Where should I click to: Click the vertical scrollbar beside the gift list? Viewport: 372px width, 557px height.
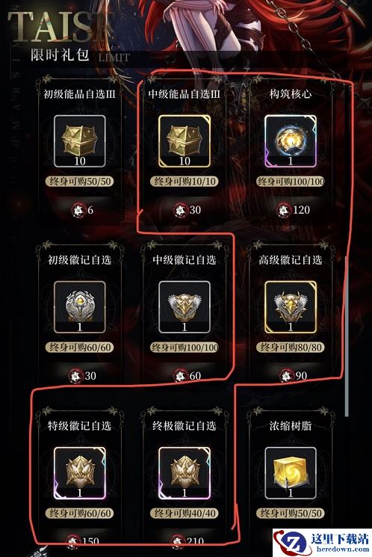point(347,336)
